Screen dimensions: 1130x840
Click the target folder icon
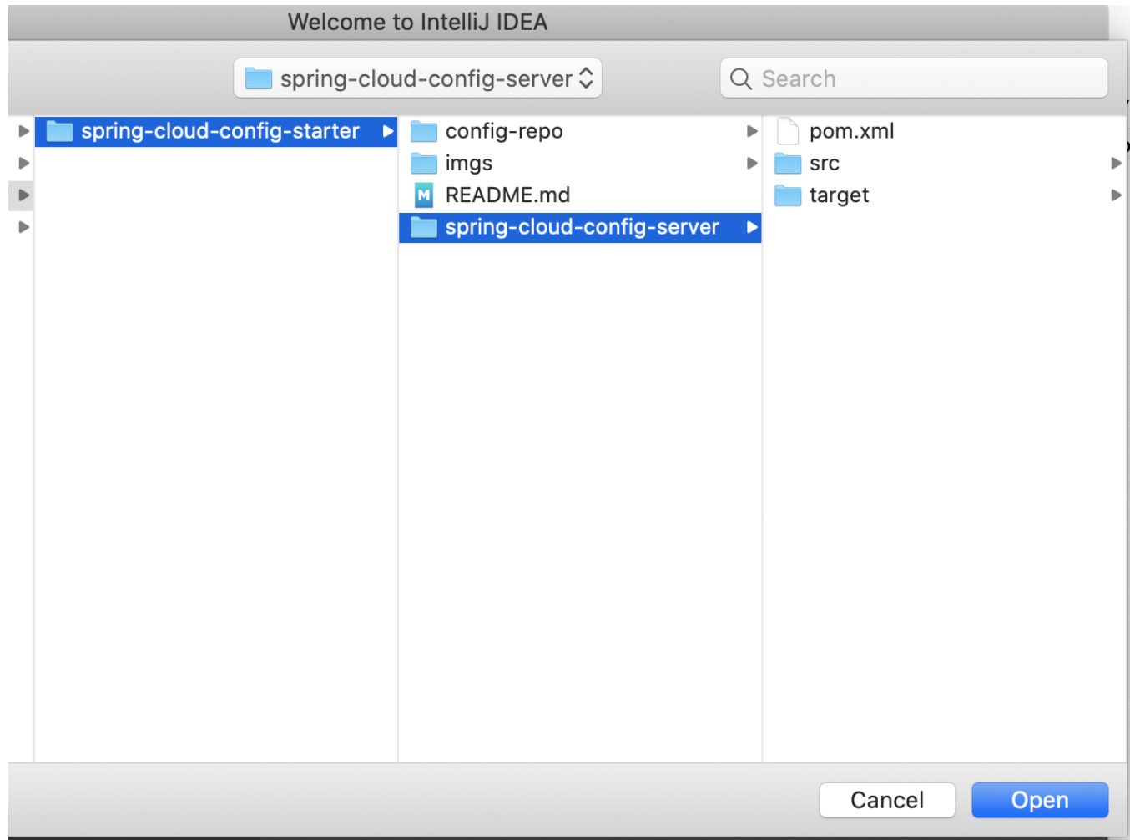coord(788,195)
